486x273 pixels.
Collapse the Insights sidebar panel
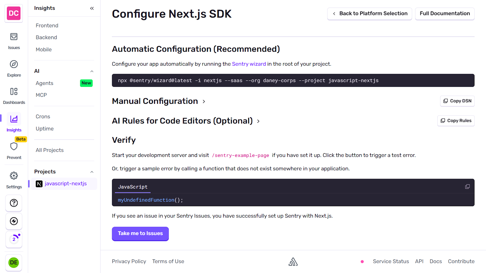[92, 8]
